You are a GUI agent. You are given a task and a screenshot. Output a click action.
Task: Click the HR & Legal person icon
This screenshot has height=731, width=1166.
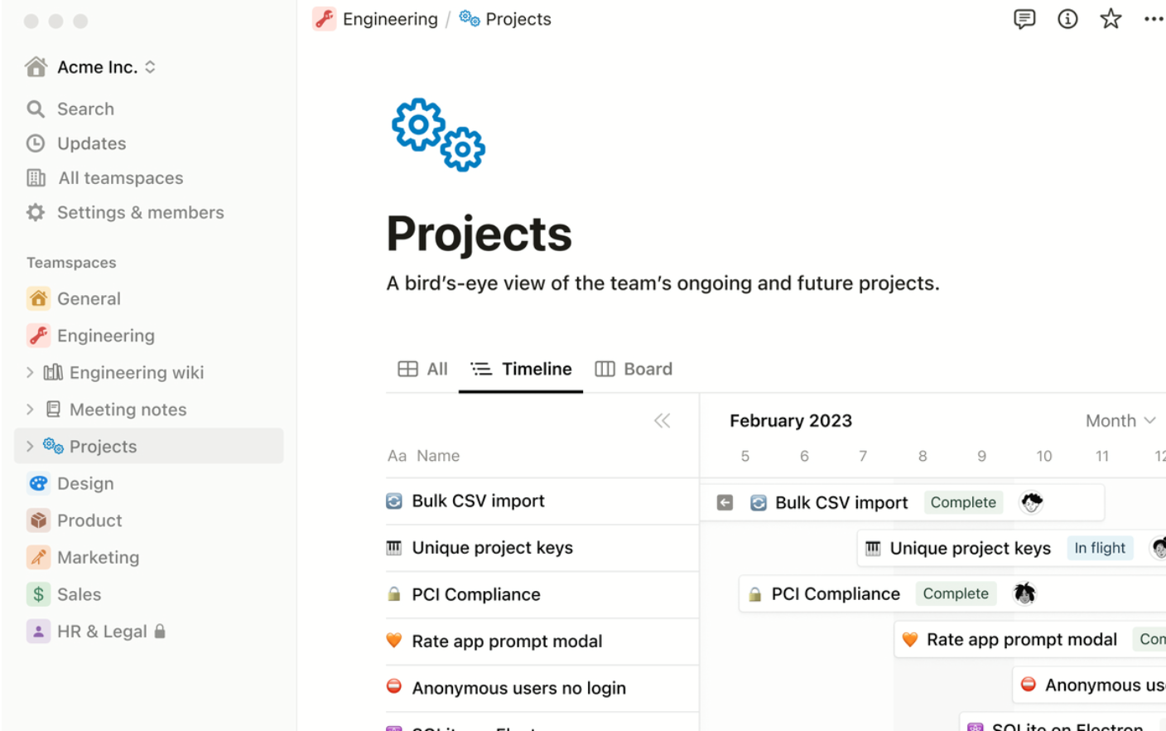(38, 631)
